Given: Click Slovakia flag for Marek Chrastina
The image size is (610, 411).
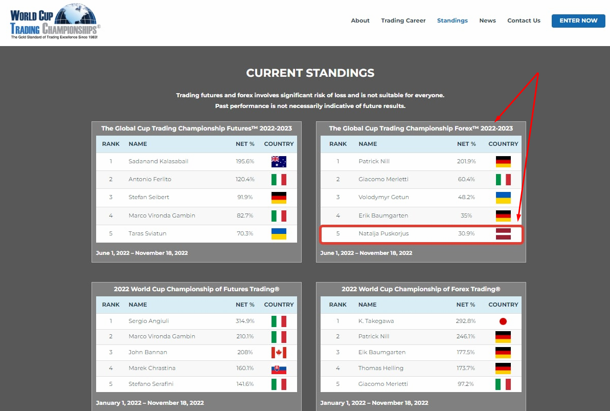Looking at the screenshot, I should coord(279,369).
